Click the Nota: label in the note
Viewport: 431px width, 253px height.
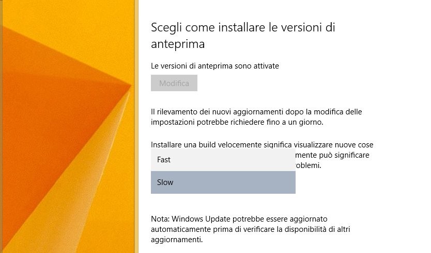160,219
